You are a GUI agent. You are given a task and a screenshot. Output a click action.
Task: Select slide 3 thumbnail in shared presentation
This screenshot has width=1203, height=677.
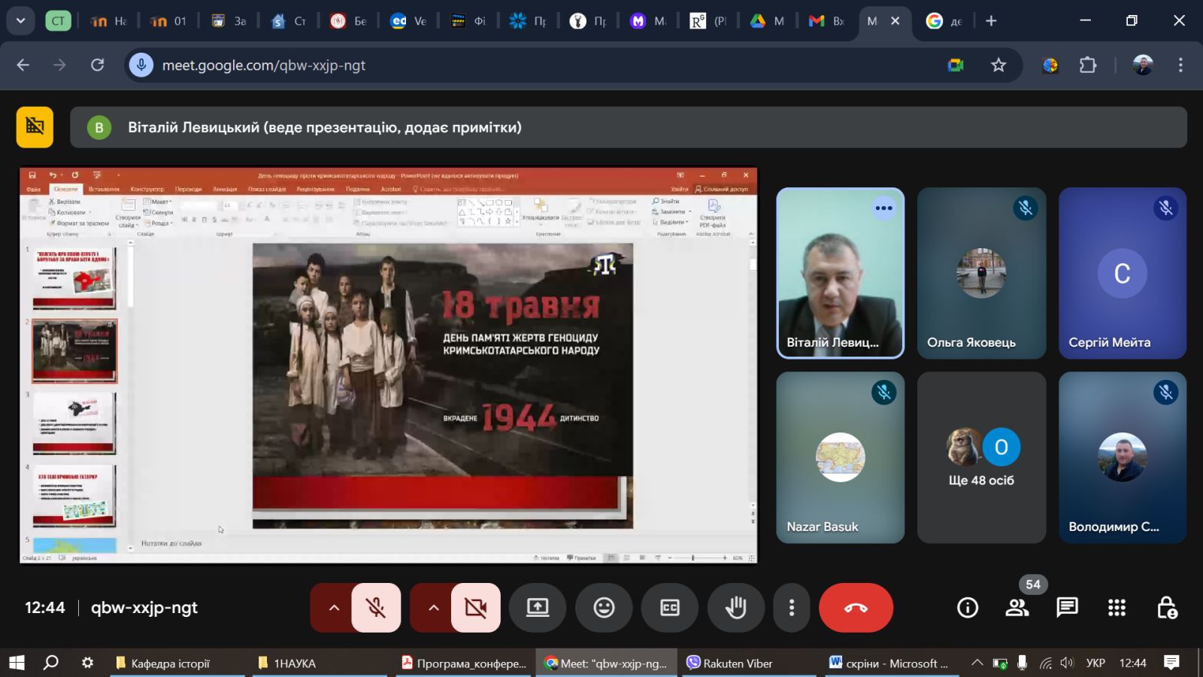[x=74, y=423]
